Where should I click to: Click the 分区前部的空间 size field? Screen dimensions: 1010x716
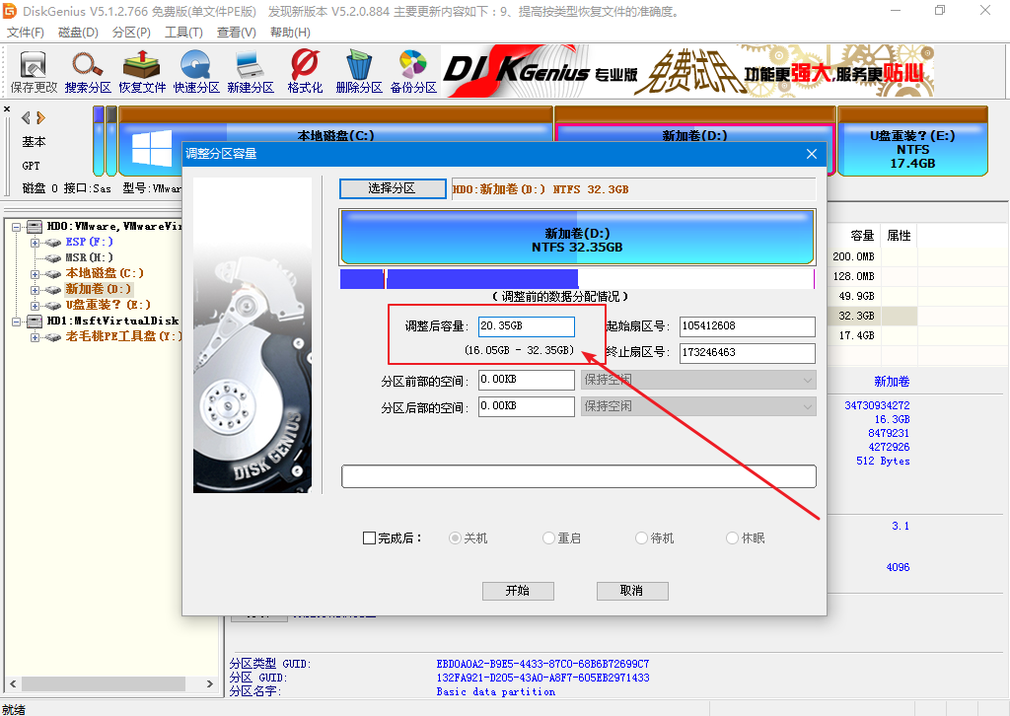pyautogui.click(x=527, y=380)
